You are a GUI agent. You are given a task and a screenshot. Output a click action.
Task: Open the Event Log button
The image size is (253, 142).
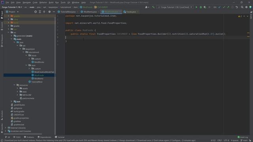pyautogui.click(x=243, y=137)
